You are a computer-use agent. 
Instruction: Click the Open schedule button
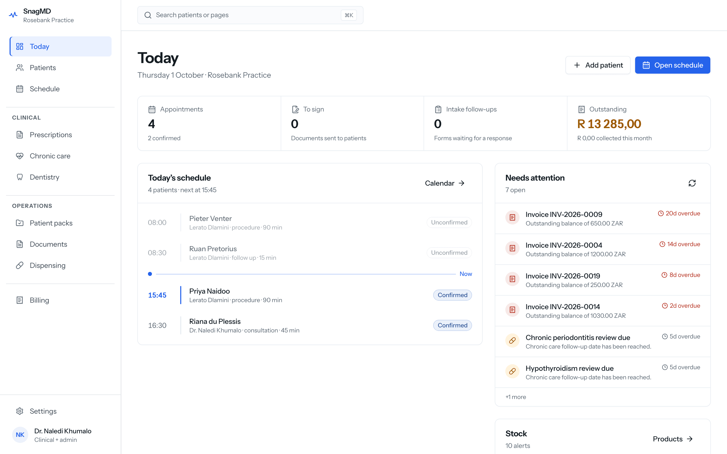673,65
